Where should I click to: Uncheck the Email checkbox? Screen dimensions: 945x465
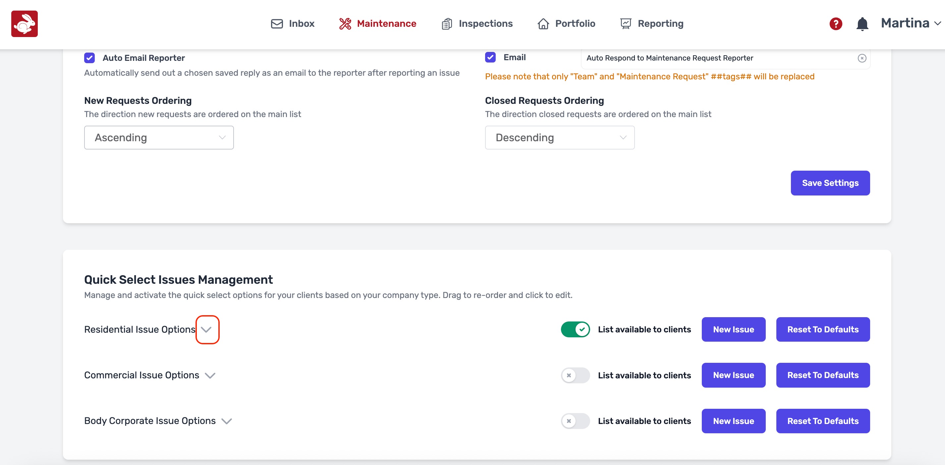point(490,58)
